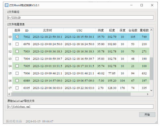
Task: Select row header number 11
Action: pos(10,44)
